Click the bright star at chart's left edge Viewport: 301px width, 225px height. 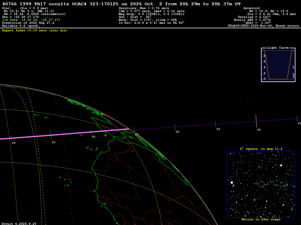click(x=232, y=183)
